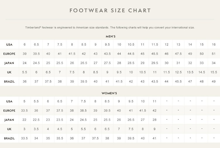Select men's Japan size 29.5 cell
The height and width of the screenshot is (148, 220).
tap(155, 63)
